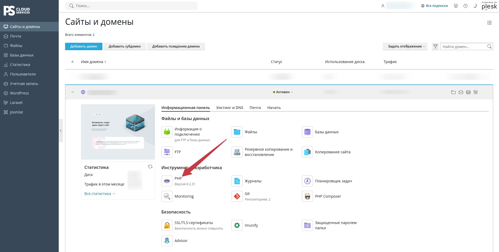Open the Advisor owl icon
Screen dimensions: 499x252
click(x=167, y=241)
